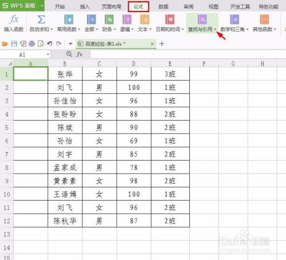Viewport: 286px width, 260px height.
Task: Click the select-all corner of the sheet
Action: 10,63
